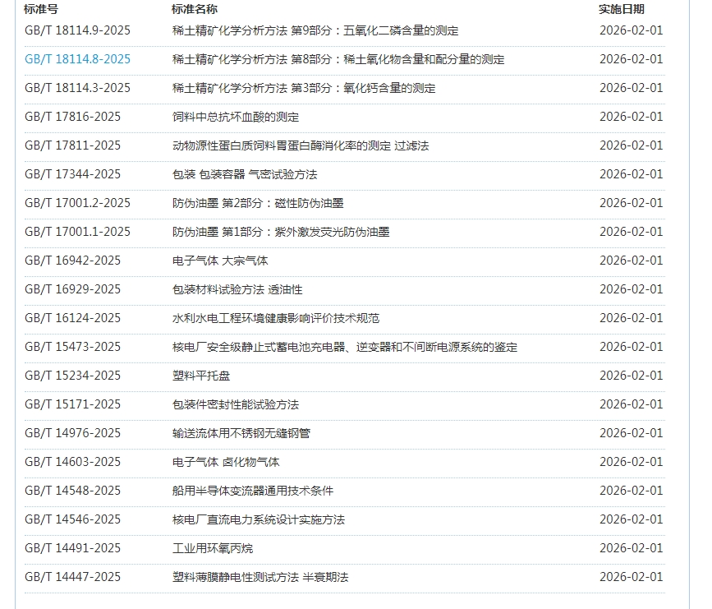
Task: Click standard number GB/T 16929-2025
Action: pos(72,289)
